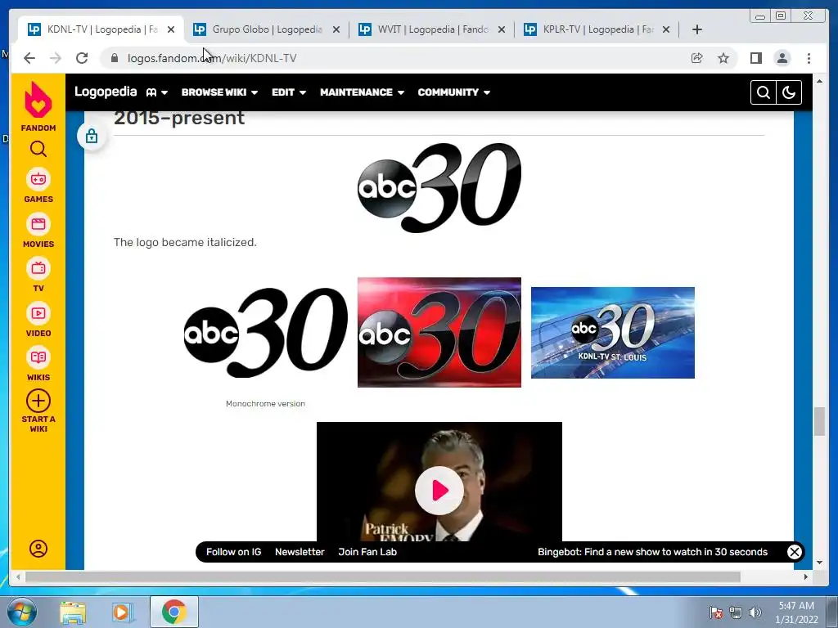Open the volume speaker tray icon
The image size is (838, 628).
click(x=755, y=612)
